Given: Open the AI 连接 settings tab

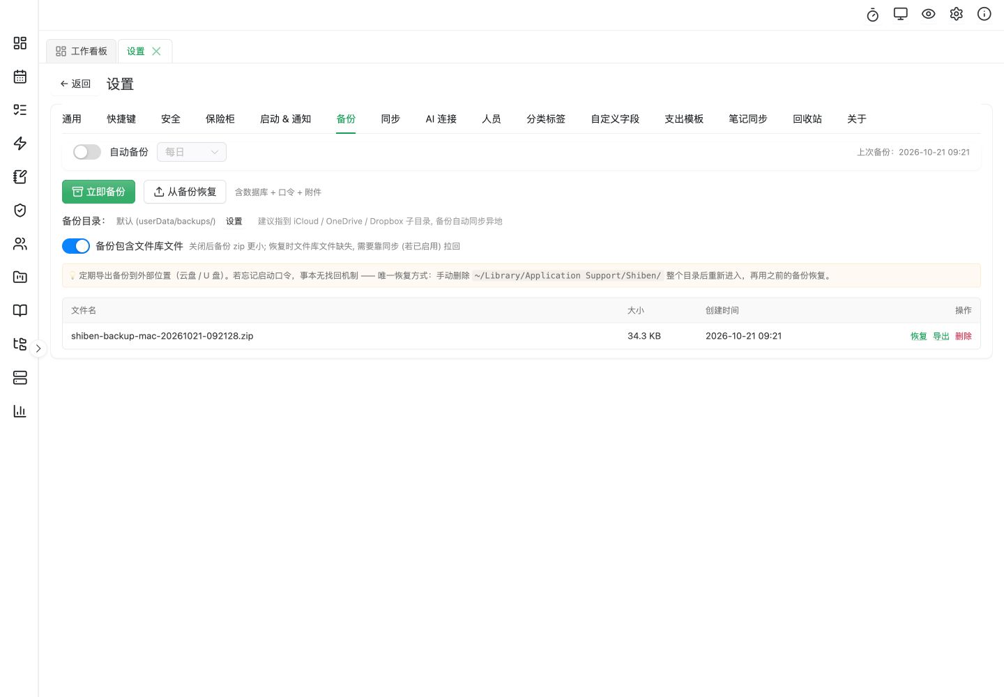Looking at the screenshot, I should click(441, 119).
